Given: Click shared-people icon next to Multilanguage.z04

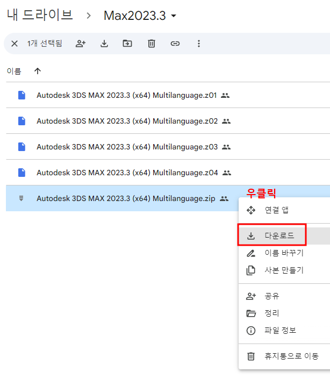Looking at the screenshot, I should click(227, 173).
